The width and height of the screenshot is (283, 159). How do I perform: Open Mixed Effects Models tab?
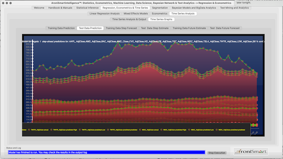click(136, 14)
